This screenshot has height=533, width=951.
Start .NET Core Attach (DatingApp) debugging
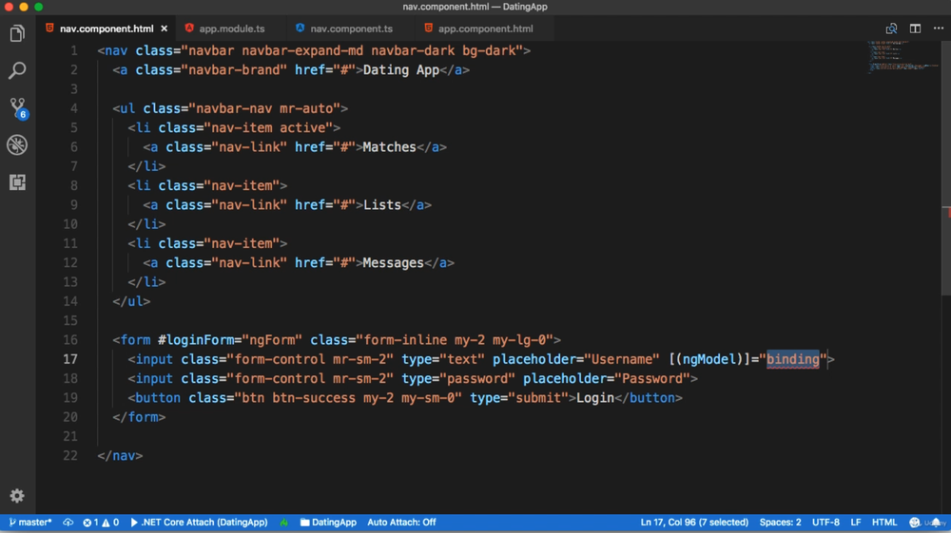[x=199, y=523]
